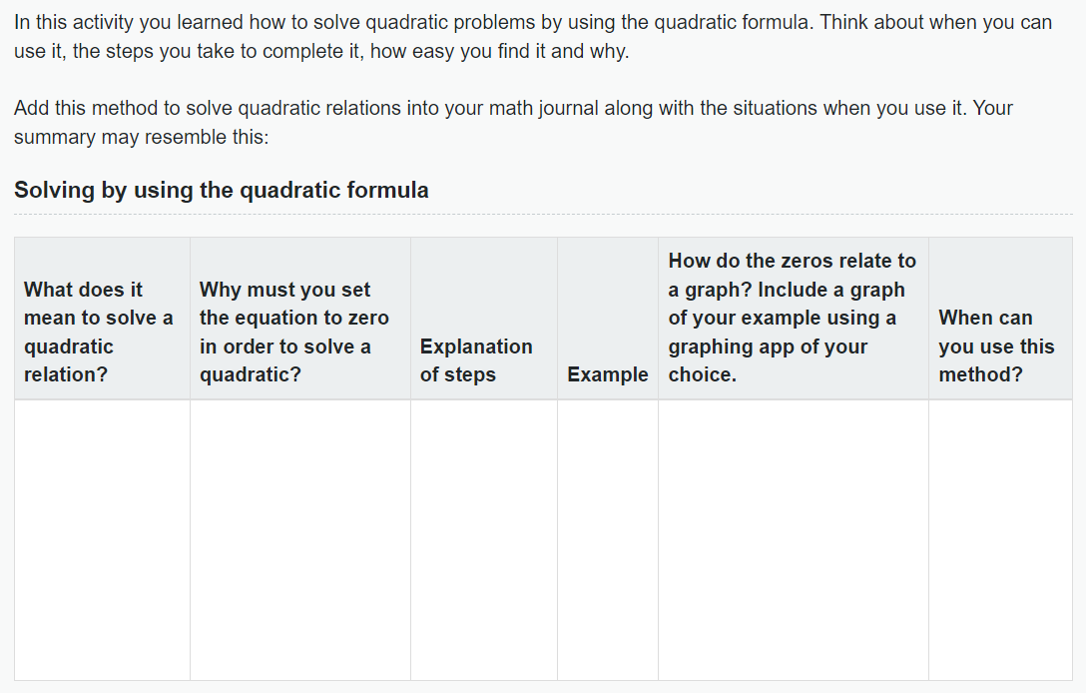Click blank cell below 'Explanation of steps'
This screenshot has height=693, width=1086.
(x=483, y=540)
